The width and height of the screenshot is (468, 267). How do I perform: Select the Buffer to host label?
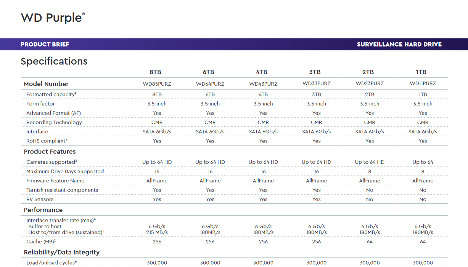click(x=45, y=226)
